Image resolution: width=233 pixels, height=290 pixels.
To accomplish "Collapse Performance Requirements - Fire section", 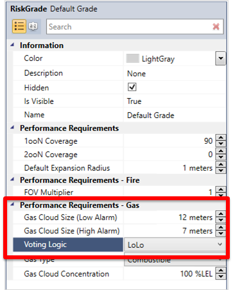I will click(12, 180).
